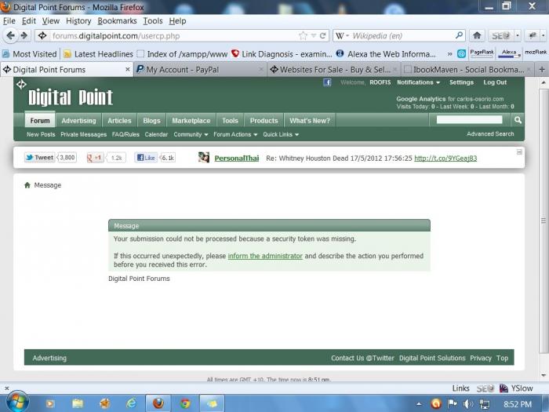Image resolution: width=549 pixels, height=412 pixels.
Task: Click the Facebook Like button
Action: click(146, 158)
